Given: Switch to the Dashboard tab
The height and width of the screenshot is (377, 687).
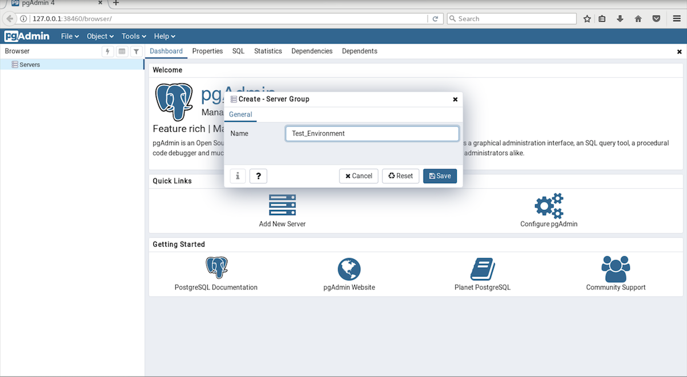Looking at the screenshot, I should point(166,51).
